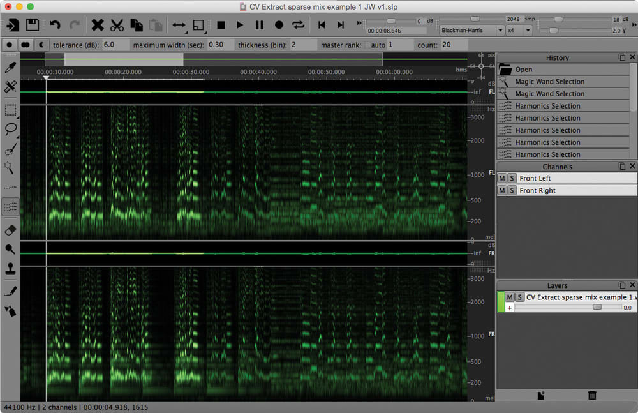Screen dimensions: 638x413
Task: Pick the eraser tool
Action: click(10, 230)
